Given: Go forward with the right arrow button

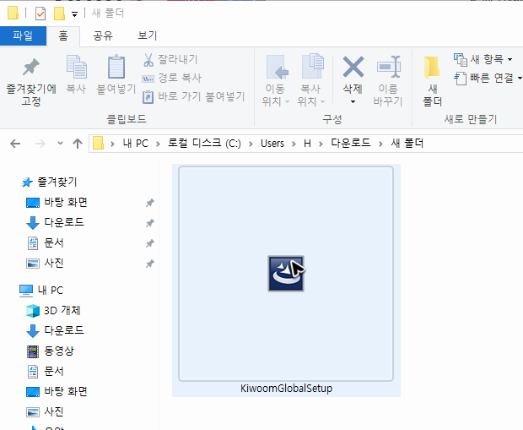Looking at the screenshot, I should pos(40,144).
